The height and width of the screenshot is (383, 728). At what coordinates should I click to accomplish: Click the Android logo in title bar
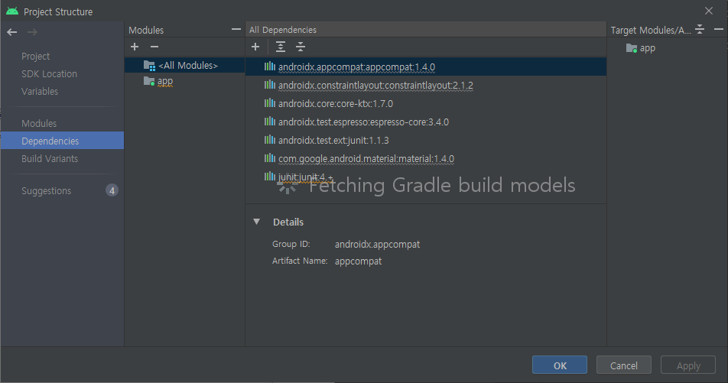12,11
